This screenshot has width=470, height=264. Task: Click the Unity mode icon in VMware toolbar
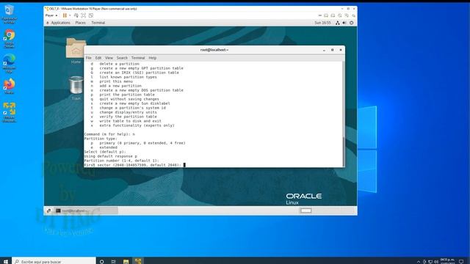point(91,15)
